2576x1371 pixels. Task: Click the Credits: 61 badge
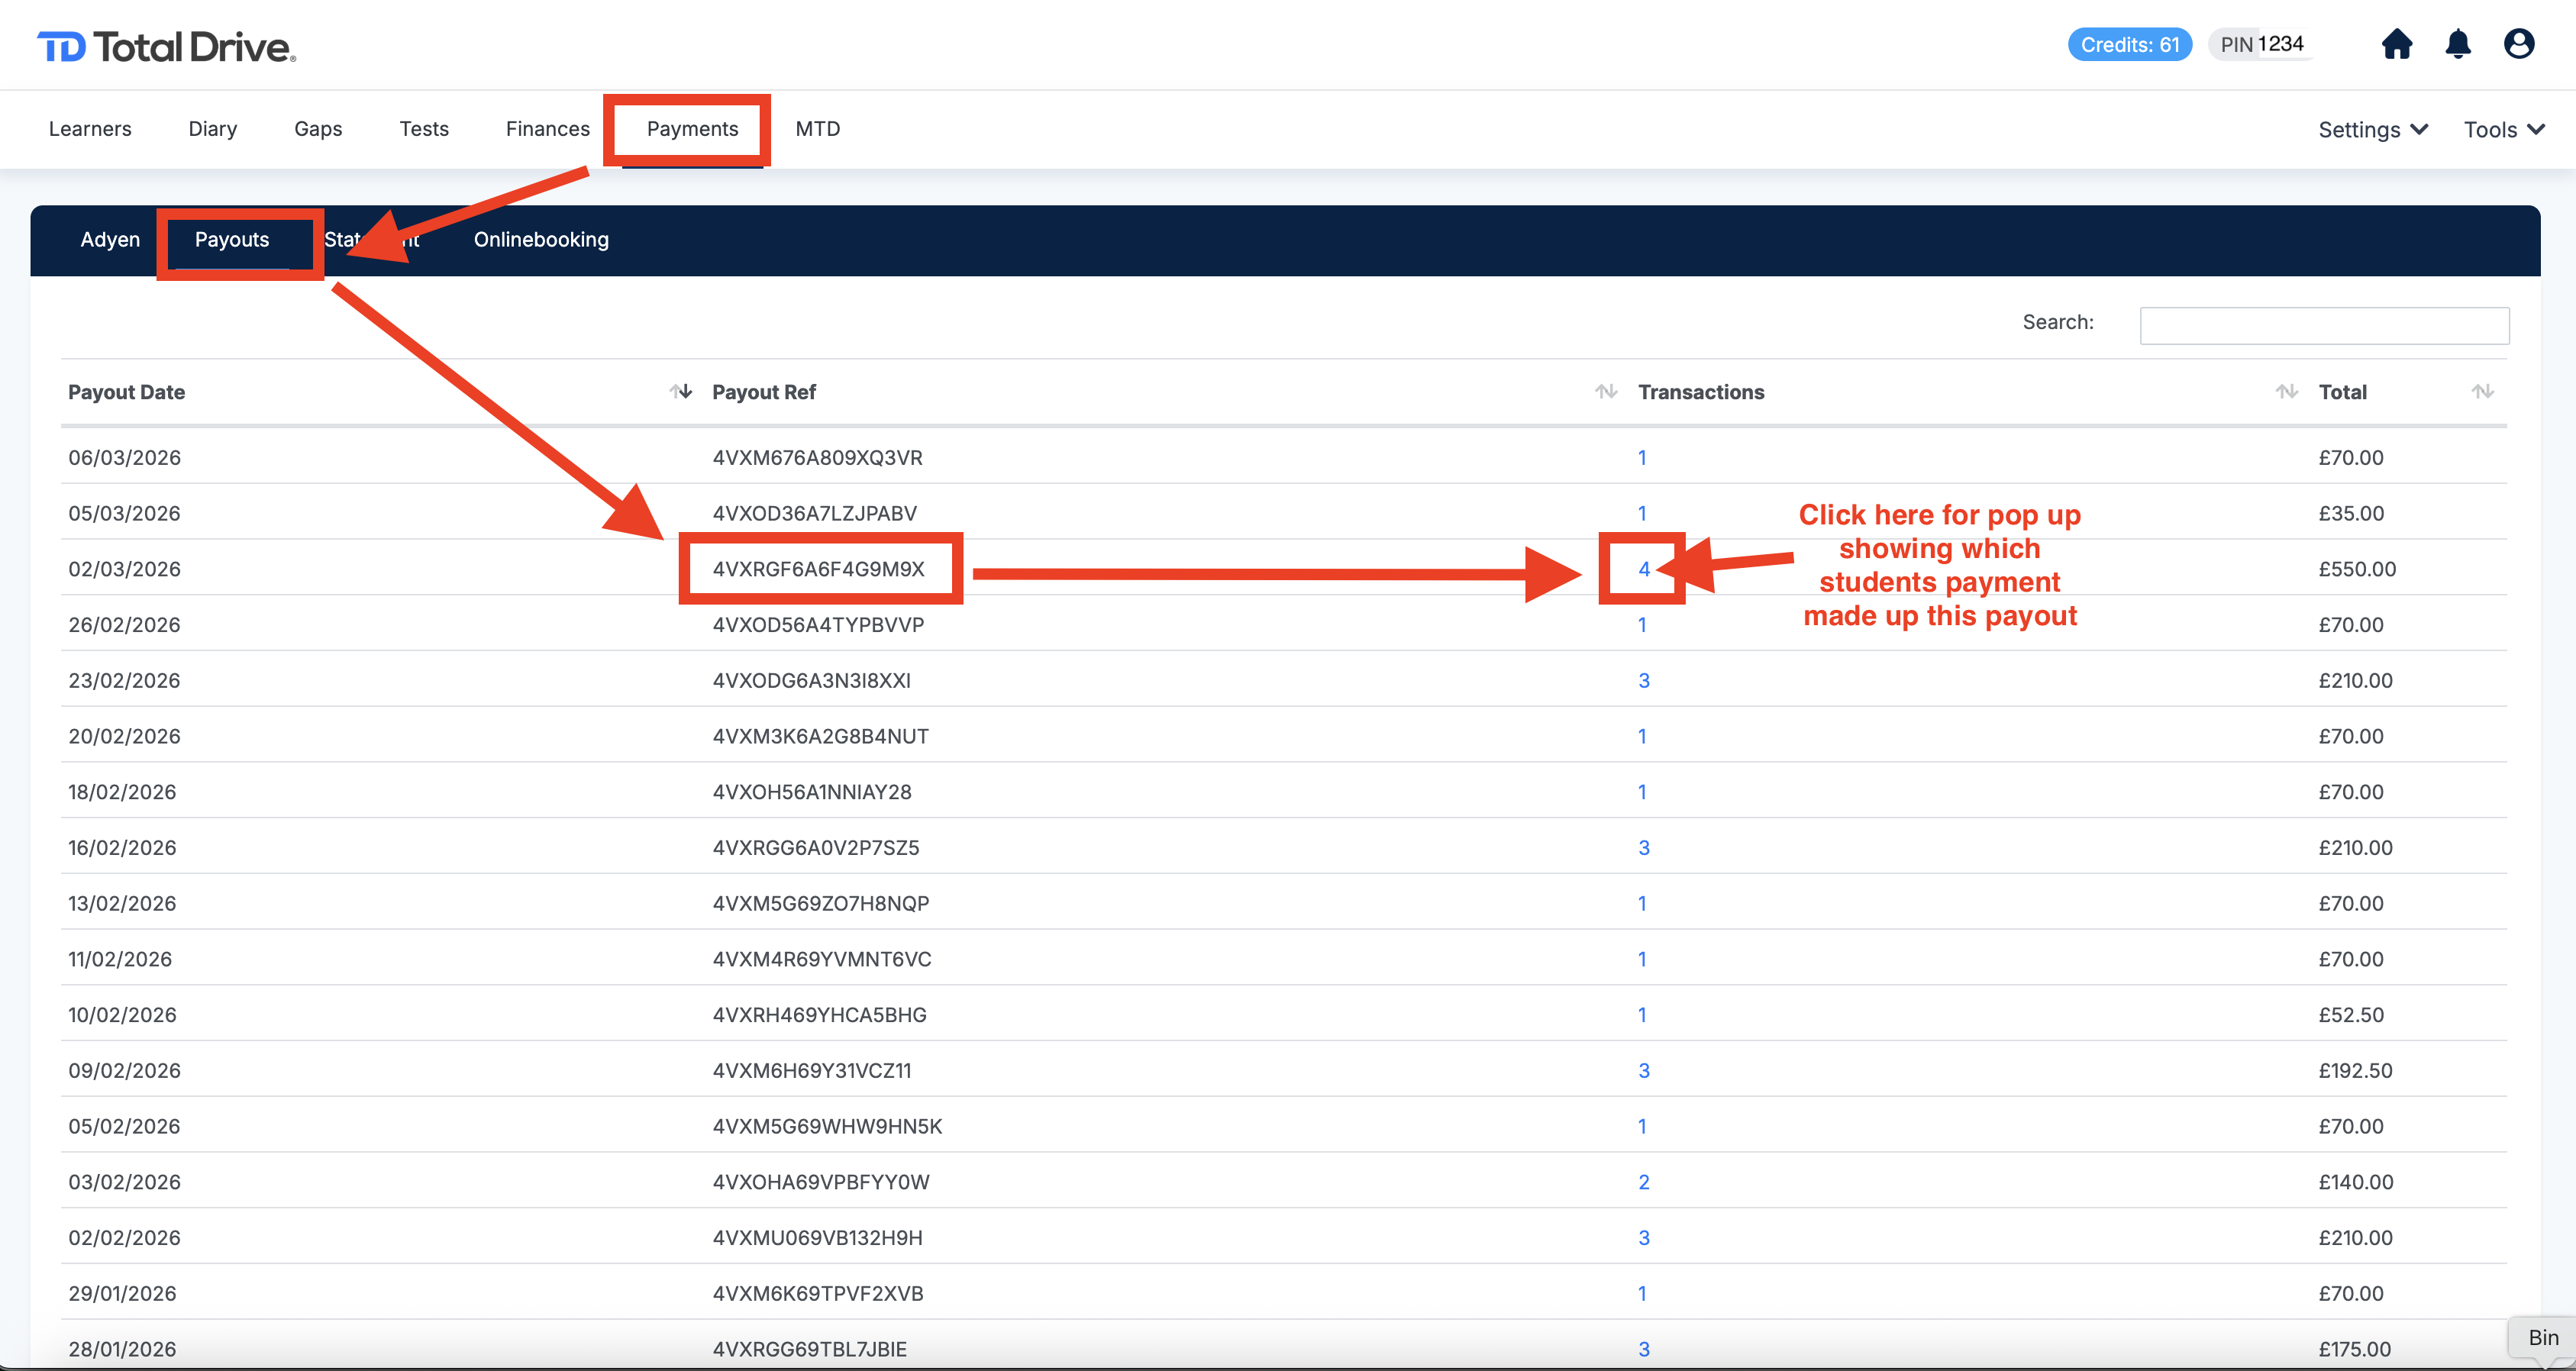[2129, 45]
